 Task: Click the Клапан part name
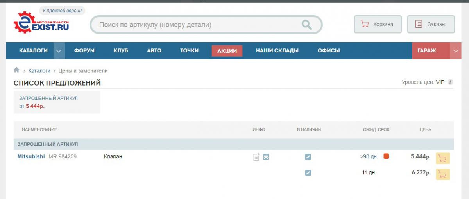[x=113, y=157]
